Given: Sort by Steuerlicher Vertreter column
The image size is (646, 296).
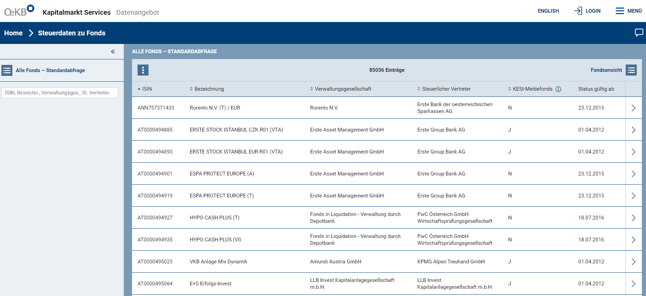Looking at the screenshot, I should (444, 89).
